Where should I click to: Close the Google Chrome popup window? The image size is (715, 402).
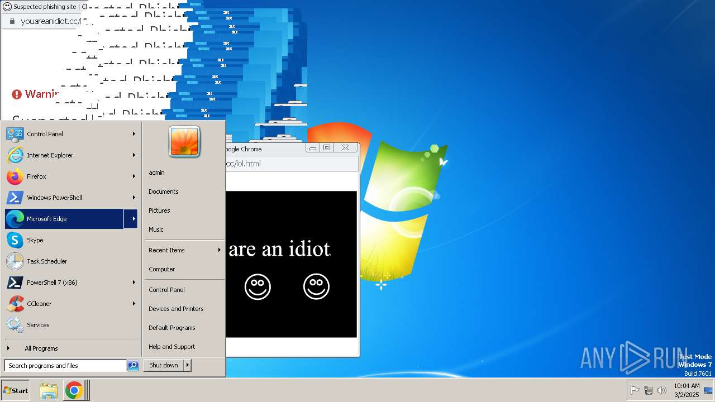tap(345, 148)
